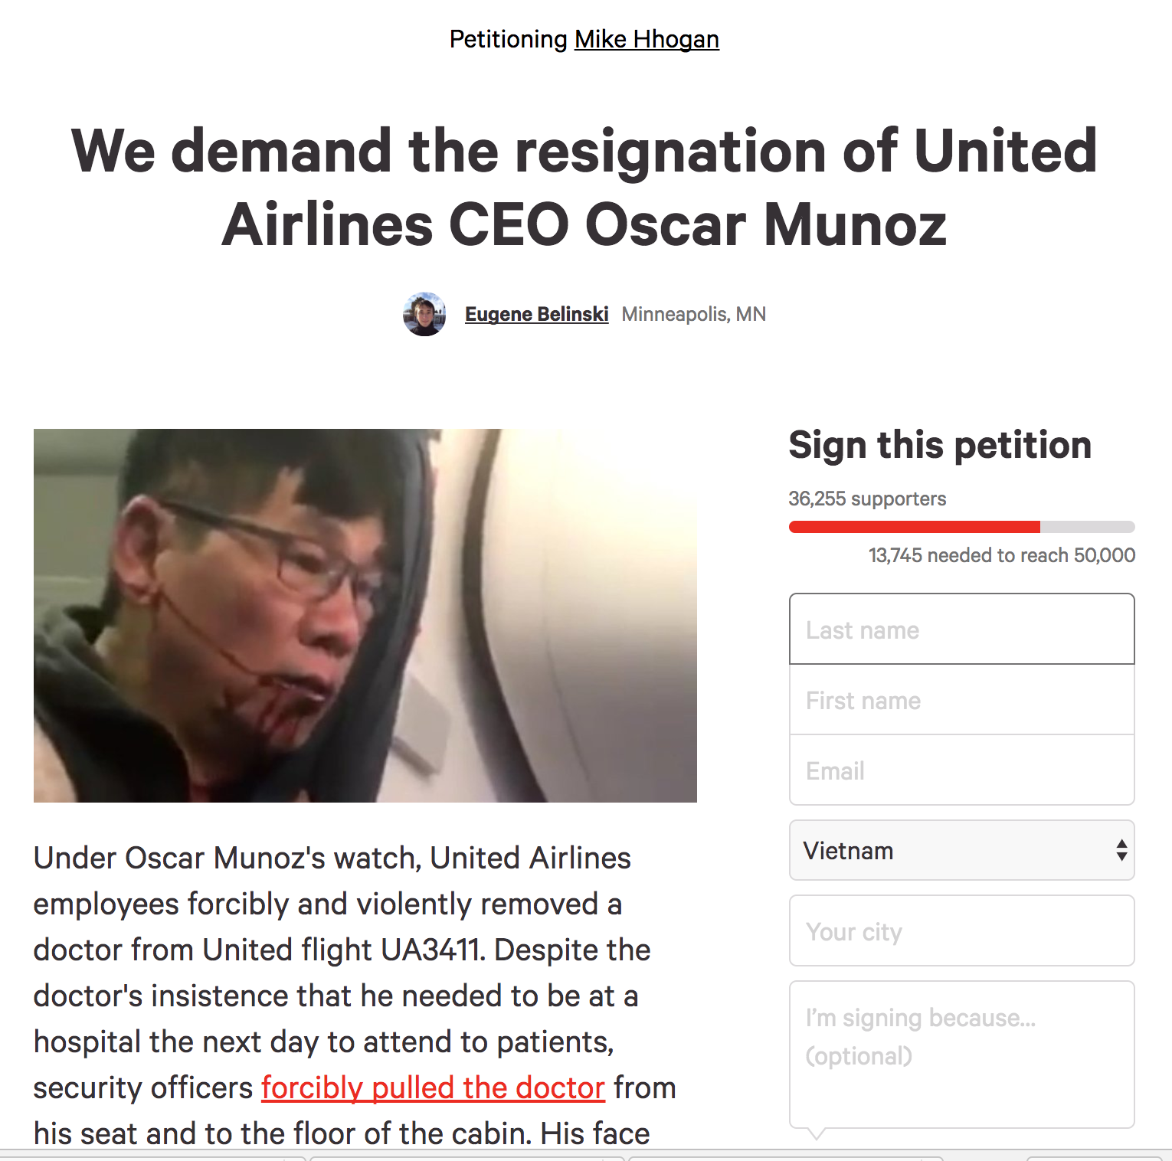Click the petition author's round avatar
The width and height of the screenshot is (1172, 1161).
click(x=424, y=314)
